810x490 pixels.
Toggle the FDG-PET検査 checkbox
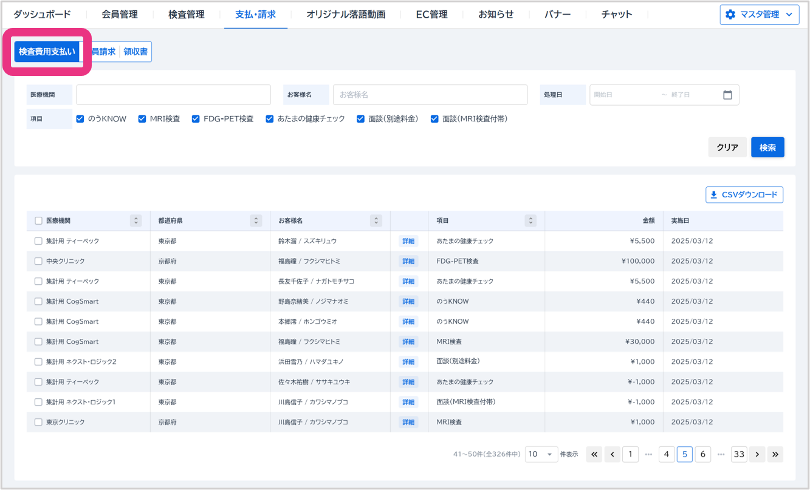[x=196, y=119]
